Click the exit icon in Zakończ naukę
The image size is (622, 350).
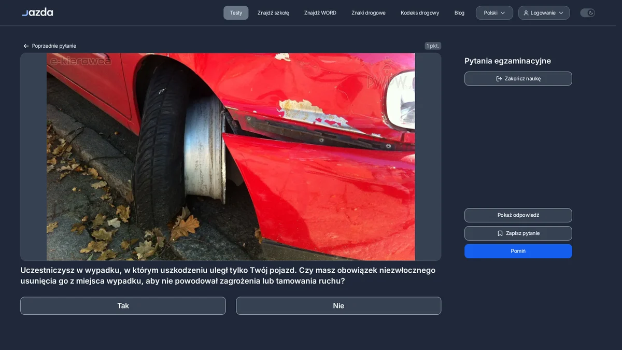point(499,79)
